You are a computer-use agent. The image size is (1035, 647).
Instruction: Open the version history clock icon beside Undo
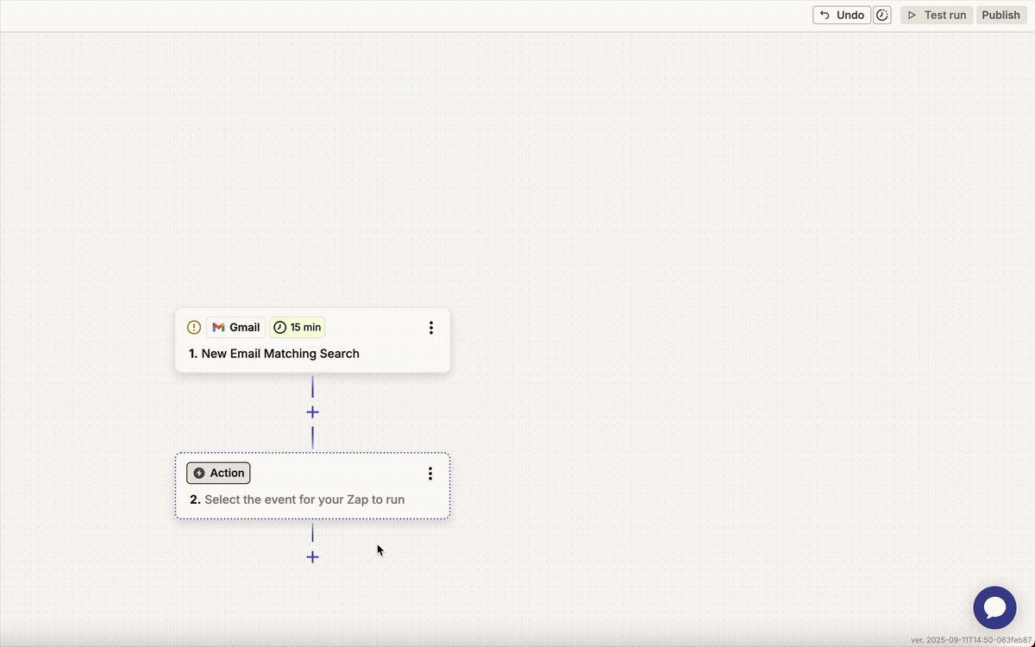(881, 15)
